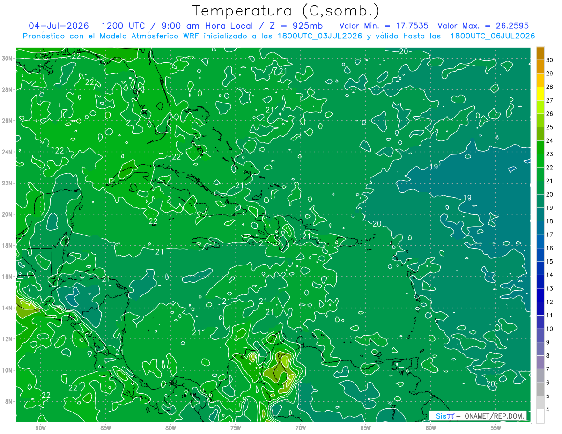
Task: Click the 14N latitude axis label
Action: (x=7, y=308)
